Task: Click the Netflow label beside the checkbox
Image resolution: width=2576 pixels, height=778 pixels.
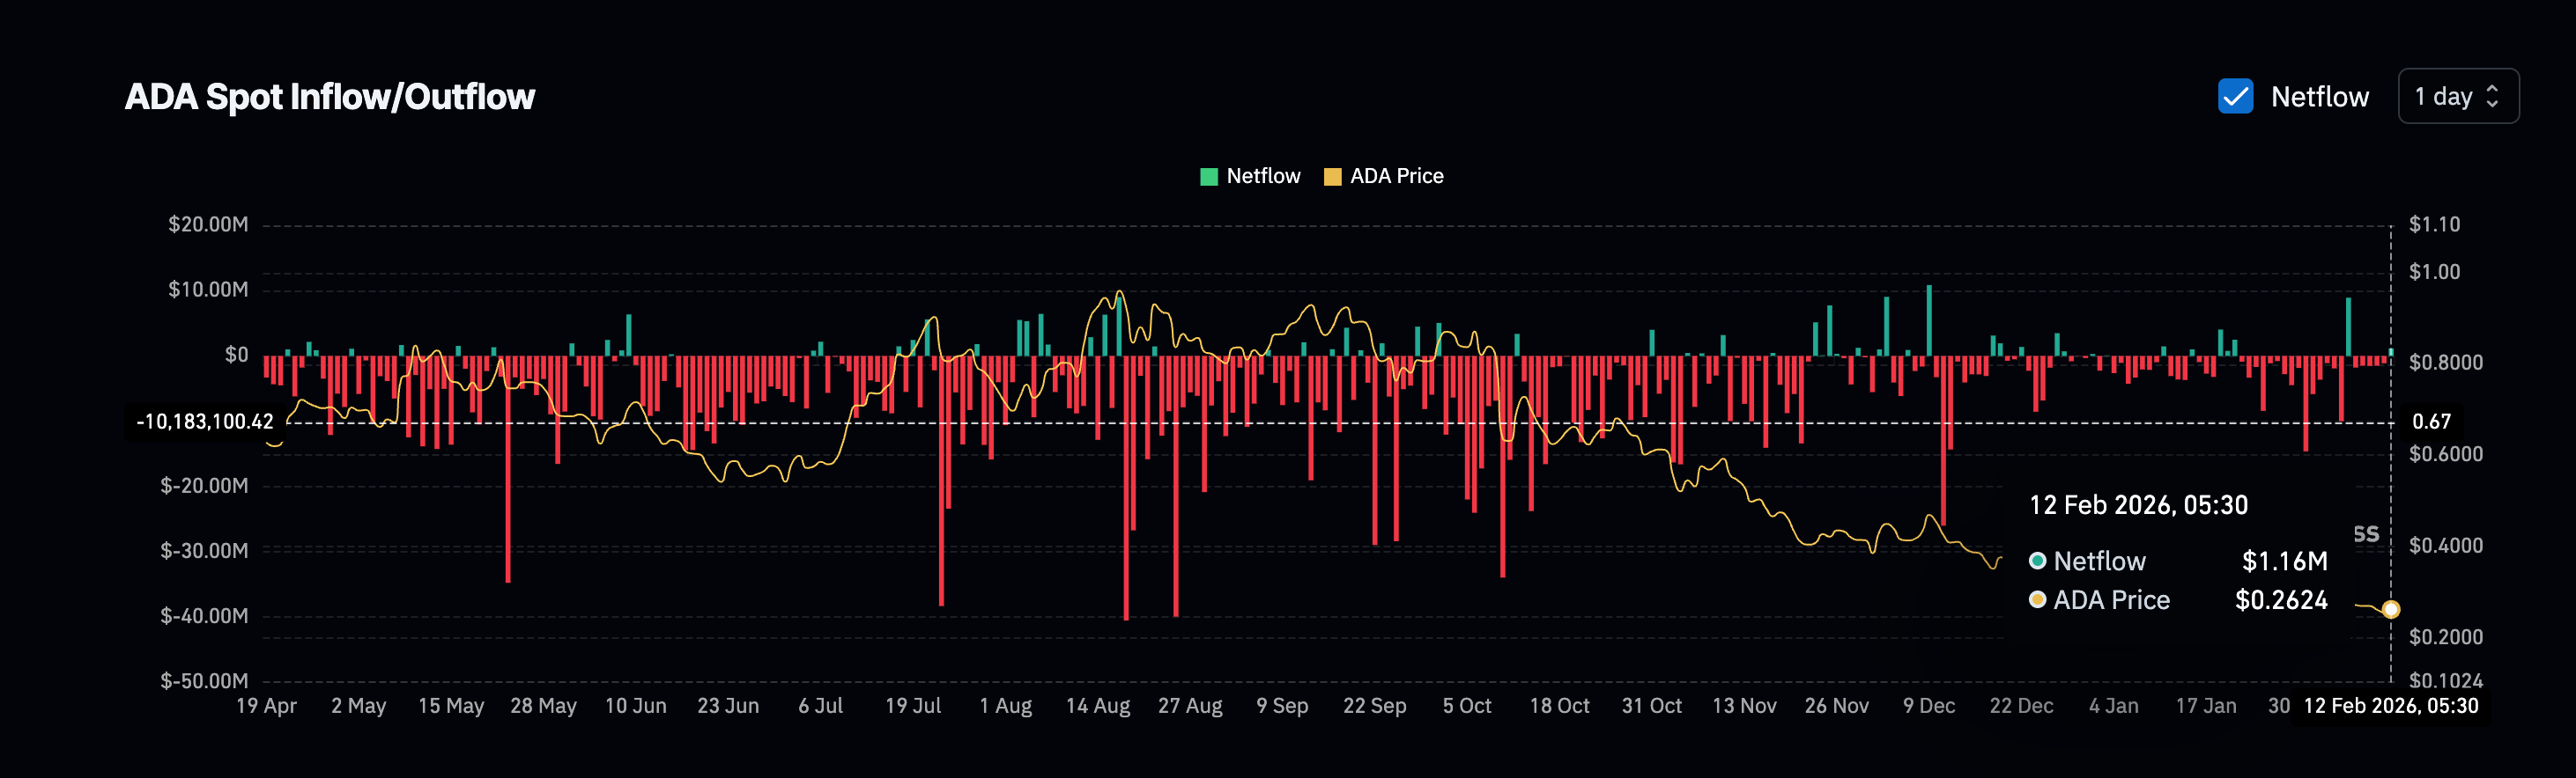Action: point(2319,97)
